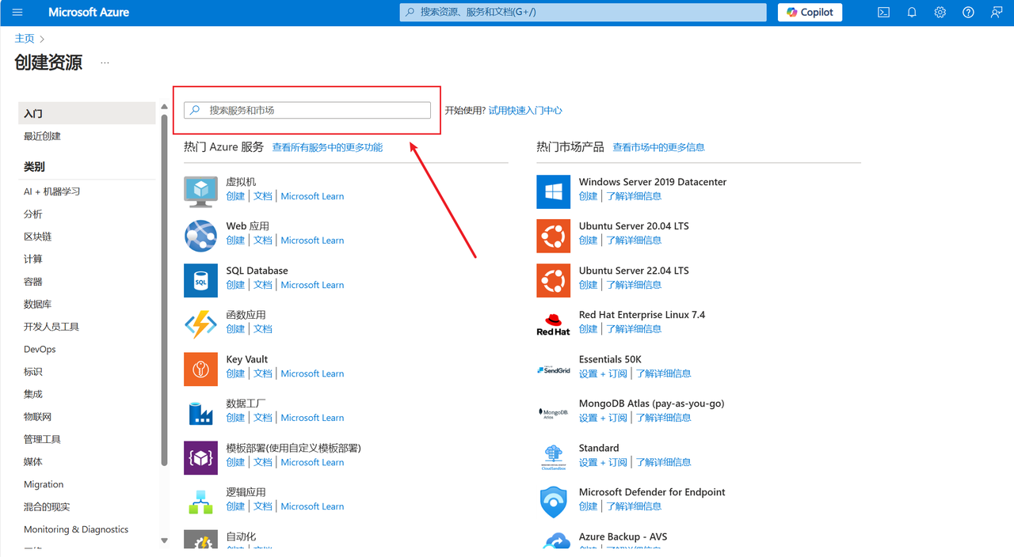Open Cloud Shell from the top bar

tap(883, 13)
